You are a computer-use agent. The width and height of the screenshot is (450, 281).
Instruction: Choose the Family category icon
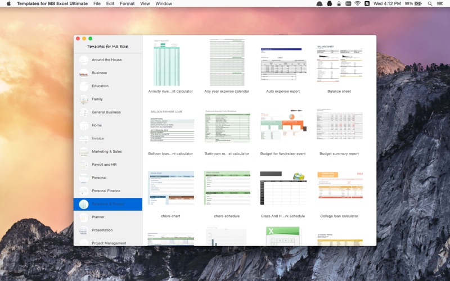(x=84, y=99)
